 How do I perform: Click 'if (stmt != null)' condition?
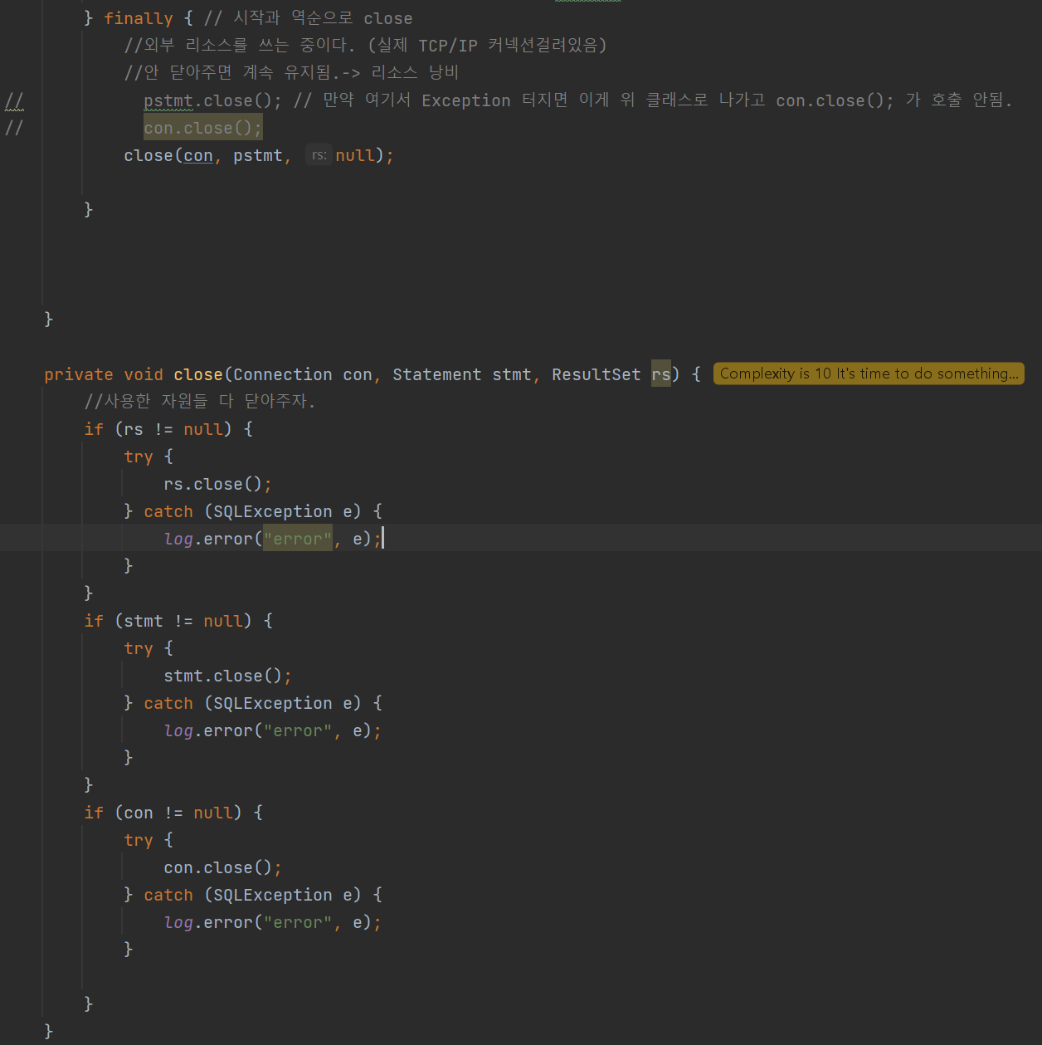coord(178,621)
